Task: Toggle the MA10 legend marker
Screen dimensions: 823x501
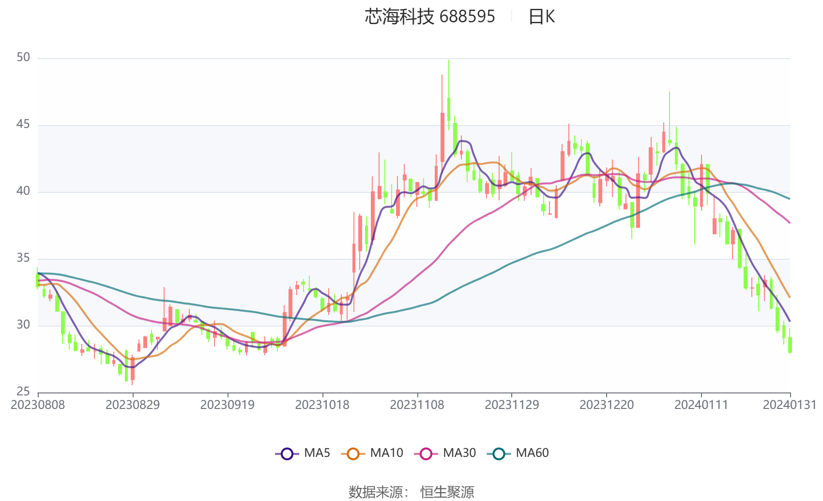Action: click(353, 454)
